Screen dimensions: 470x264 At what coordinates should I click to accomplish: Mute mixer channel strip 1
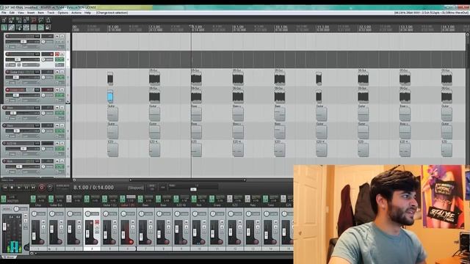click(43, 222)
